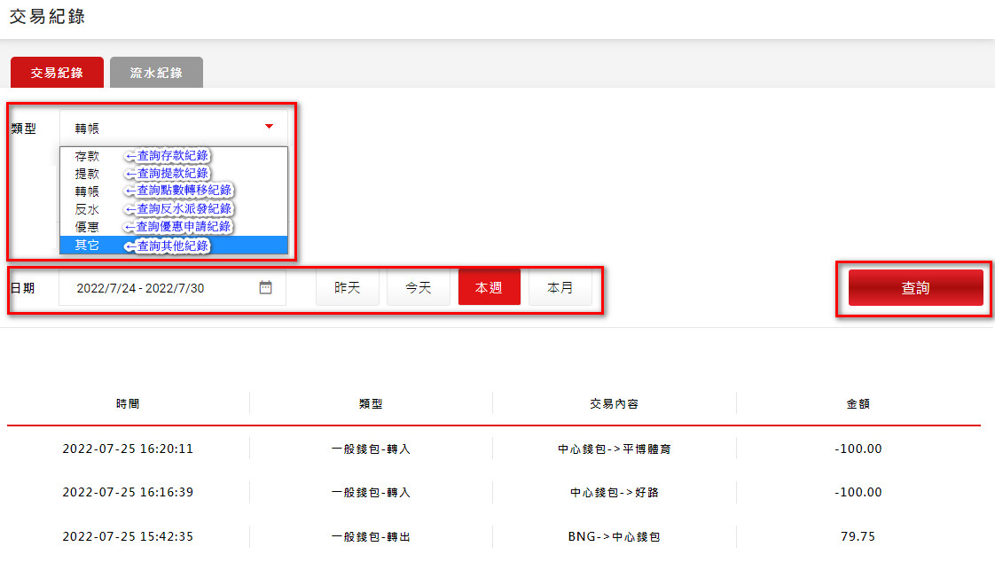This screenshot has width=995, height=562.
Task: Select highlighted 其它 option in list
Action: (174, 245)
